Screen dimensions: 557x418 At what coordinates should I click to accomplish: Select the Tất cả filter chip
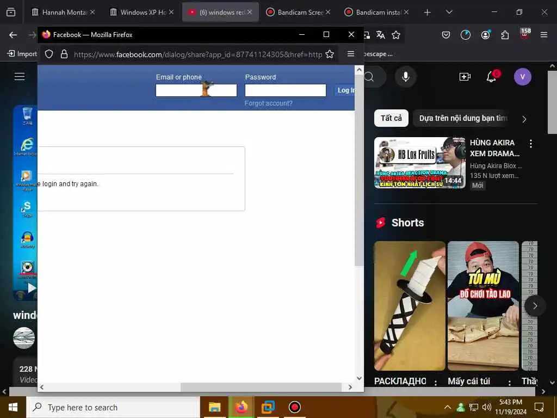pos(391,118)
